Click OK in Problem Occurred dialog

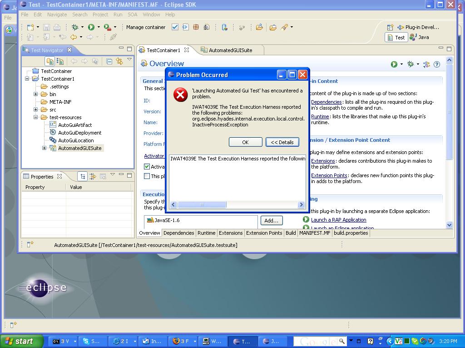pos(245,142)
